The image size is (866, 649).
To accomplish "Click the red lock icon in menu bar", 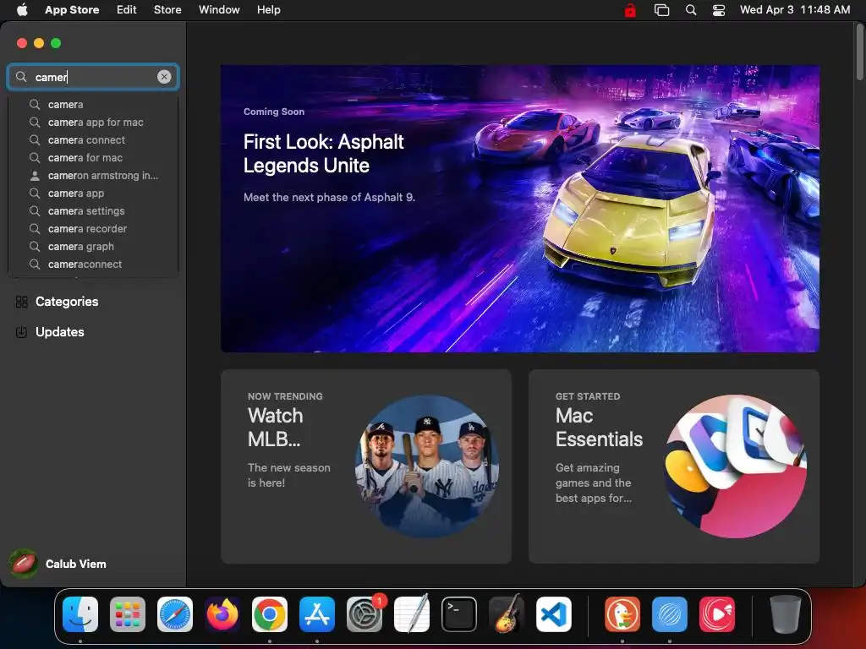I will (x=629, y=10).
